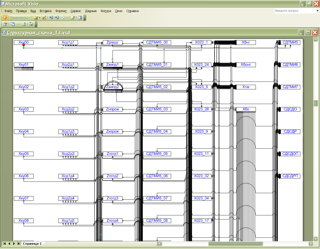Viewport: 320px width, 249px height.
Task: Minimize the Структурная_схема_Т3.vsd document window
Action: point(301,32)
